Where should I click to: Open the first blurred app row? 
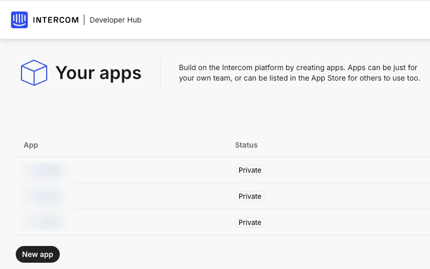click(223, 170)
